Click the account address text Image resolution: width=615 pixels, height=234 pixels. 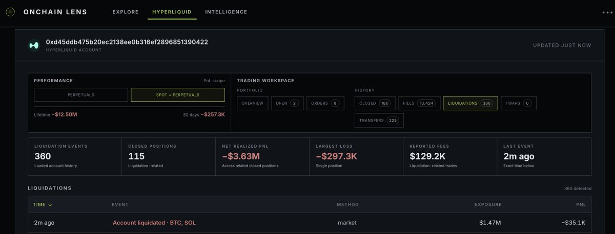coord(127,42)
